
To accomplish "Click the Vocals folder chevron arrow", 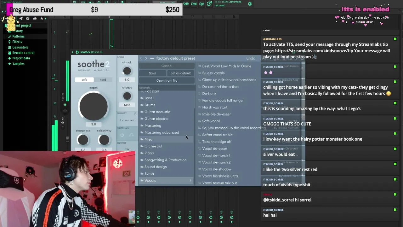I will [190, 181].
